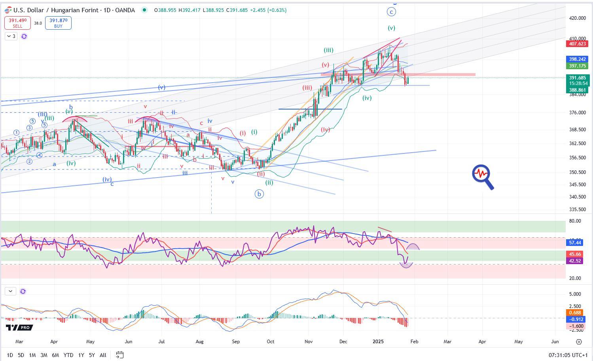Switch to the YTD time range
Image resolution: width=593 pixels, height=361 pixels.
pos(68,355)
